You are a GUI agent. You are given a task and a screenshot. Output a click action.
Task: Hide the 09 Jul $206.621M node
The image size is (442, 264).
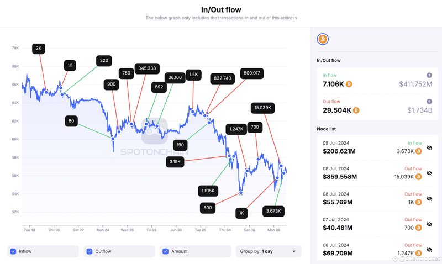coord(429,148)
